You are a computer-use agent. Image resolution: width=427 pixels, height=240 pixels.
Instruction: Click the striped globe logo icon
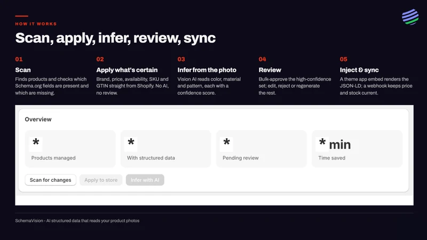[410, 17]
